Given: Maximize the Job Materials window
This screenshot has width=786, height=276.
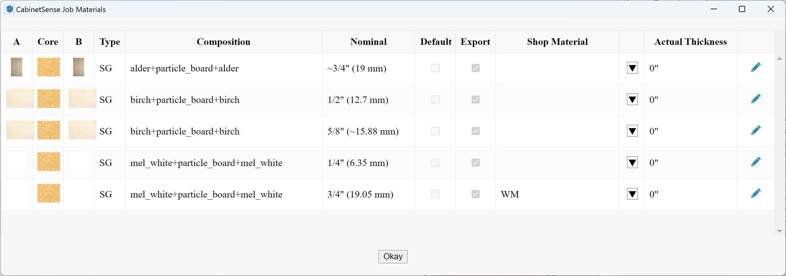Looking at the screenshot, I should (x=742, y=9).
